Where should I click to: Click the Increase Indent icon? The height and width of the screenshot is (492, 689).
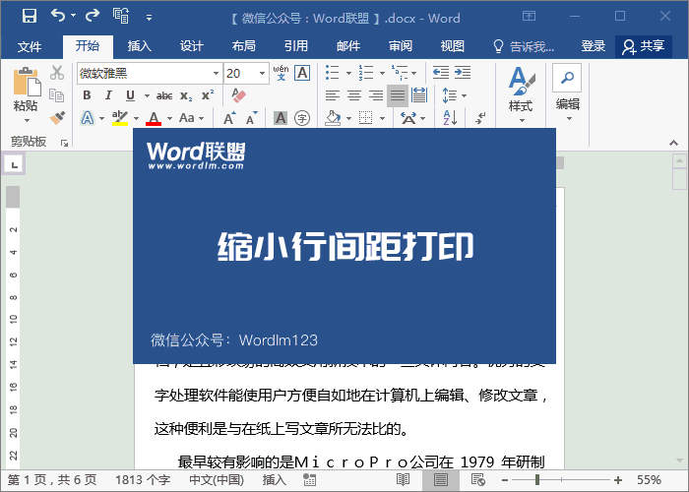tap(463, 73)
